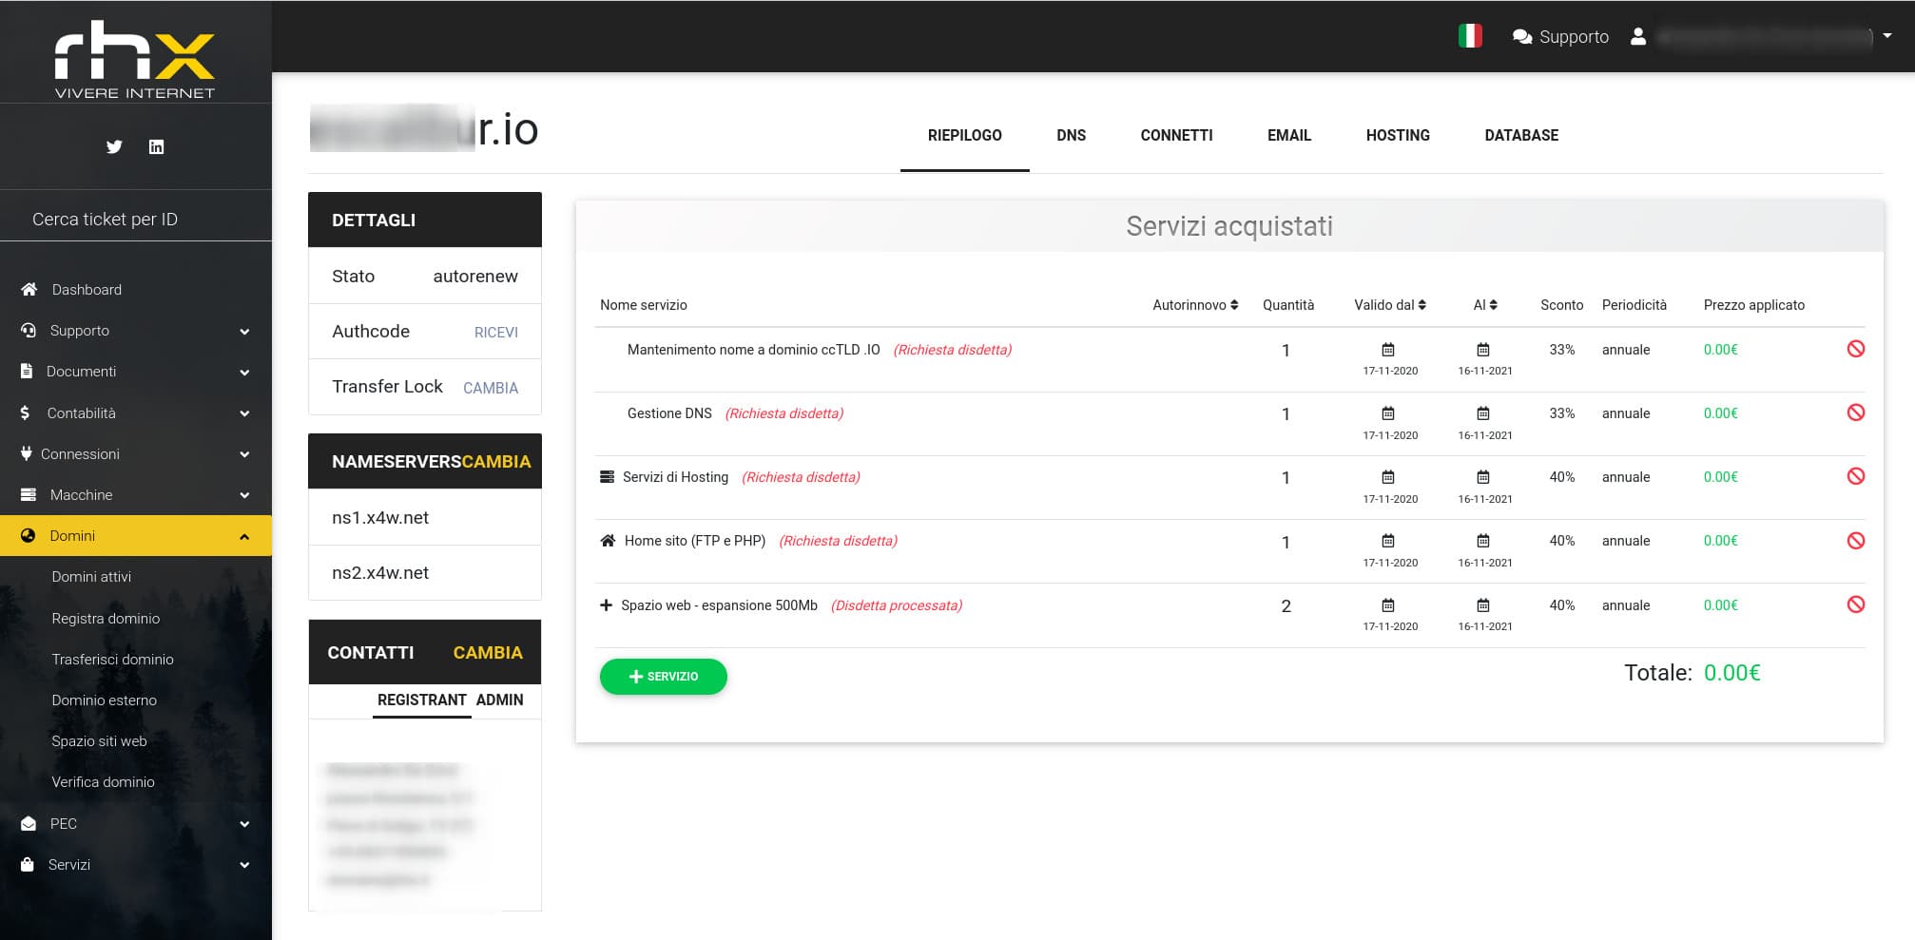This screenshot has height=940, width=1915.
Task: Click CAMBIA next to Transfer Lock
Action: (x=491, y=388)
